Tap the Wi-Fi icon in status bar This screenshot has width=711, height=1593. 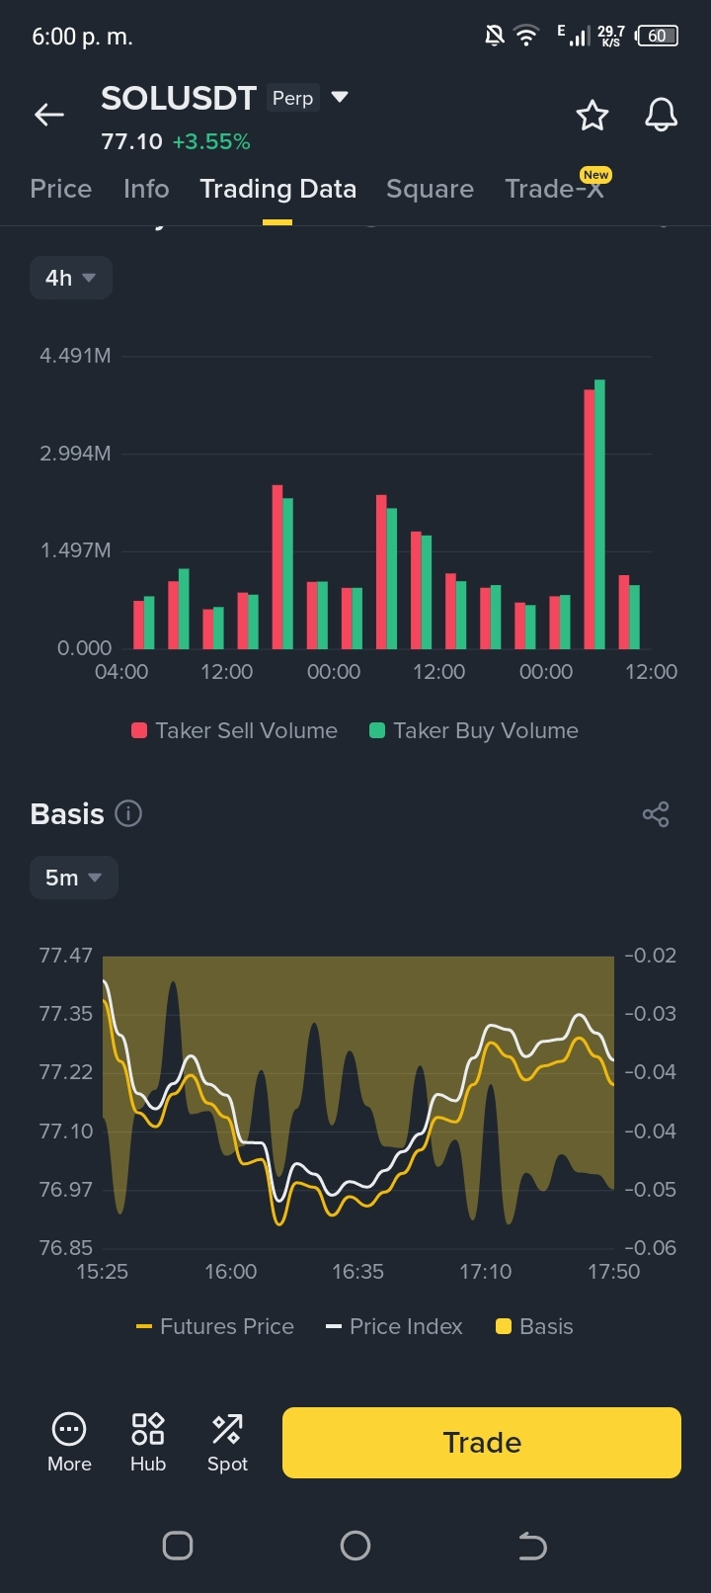[527, 37]
